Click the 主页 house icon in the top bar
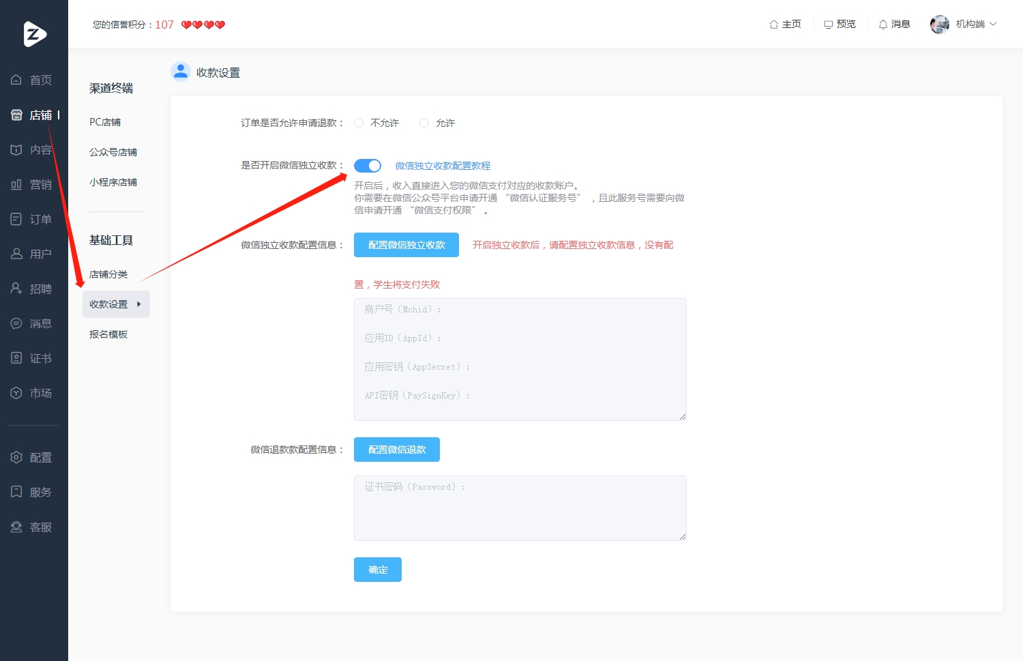Image resolution: width=1023 pixels, height=661 pixels. pos(773,25)
